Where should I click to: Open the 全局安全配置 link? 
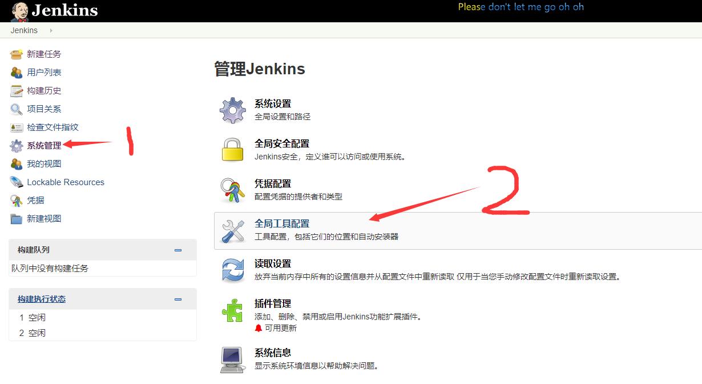pyautogui.click(x=282, y=144)
